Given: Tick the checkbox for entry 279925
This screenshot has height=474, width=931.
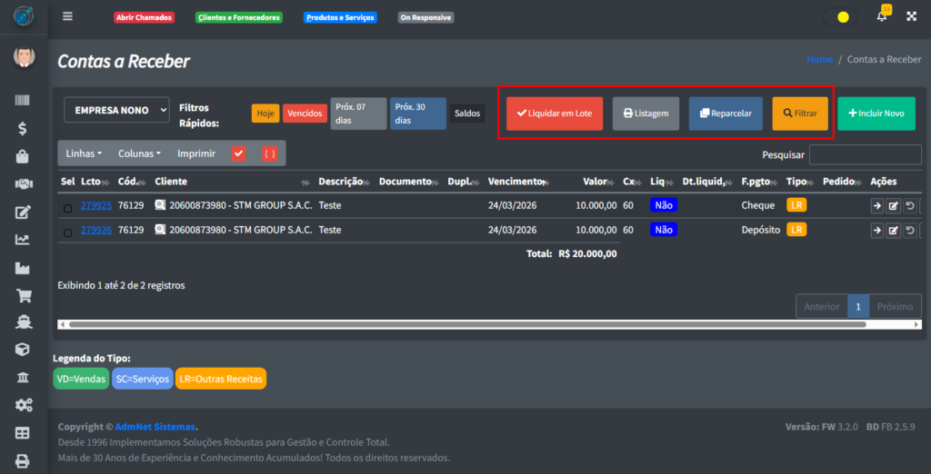Looking at the screenshot, I should [x=67, y=208].
